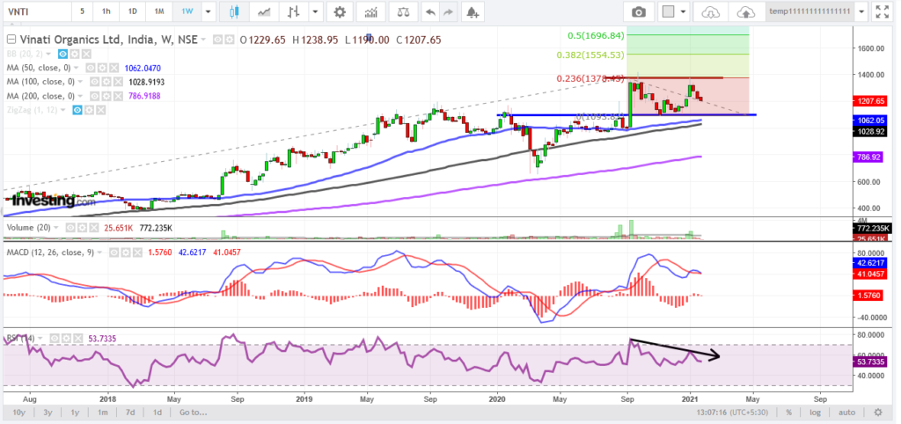The height and width of the screenshot is (424, 901).
Task: Expand the Vinati Organics title dropdown arrow
Action: click(x=203, y=40)
